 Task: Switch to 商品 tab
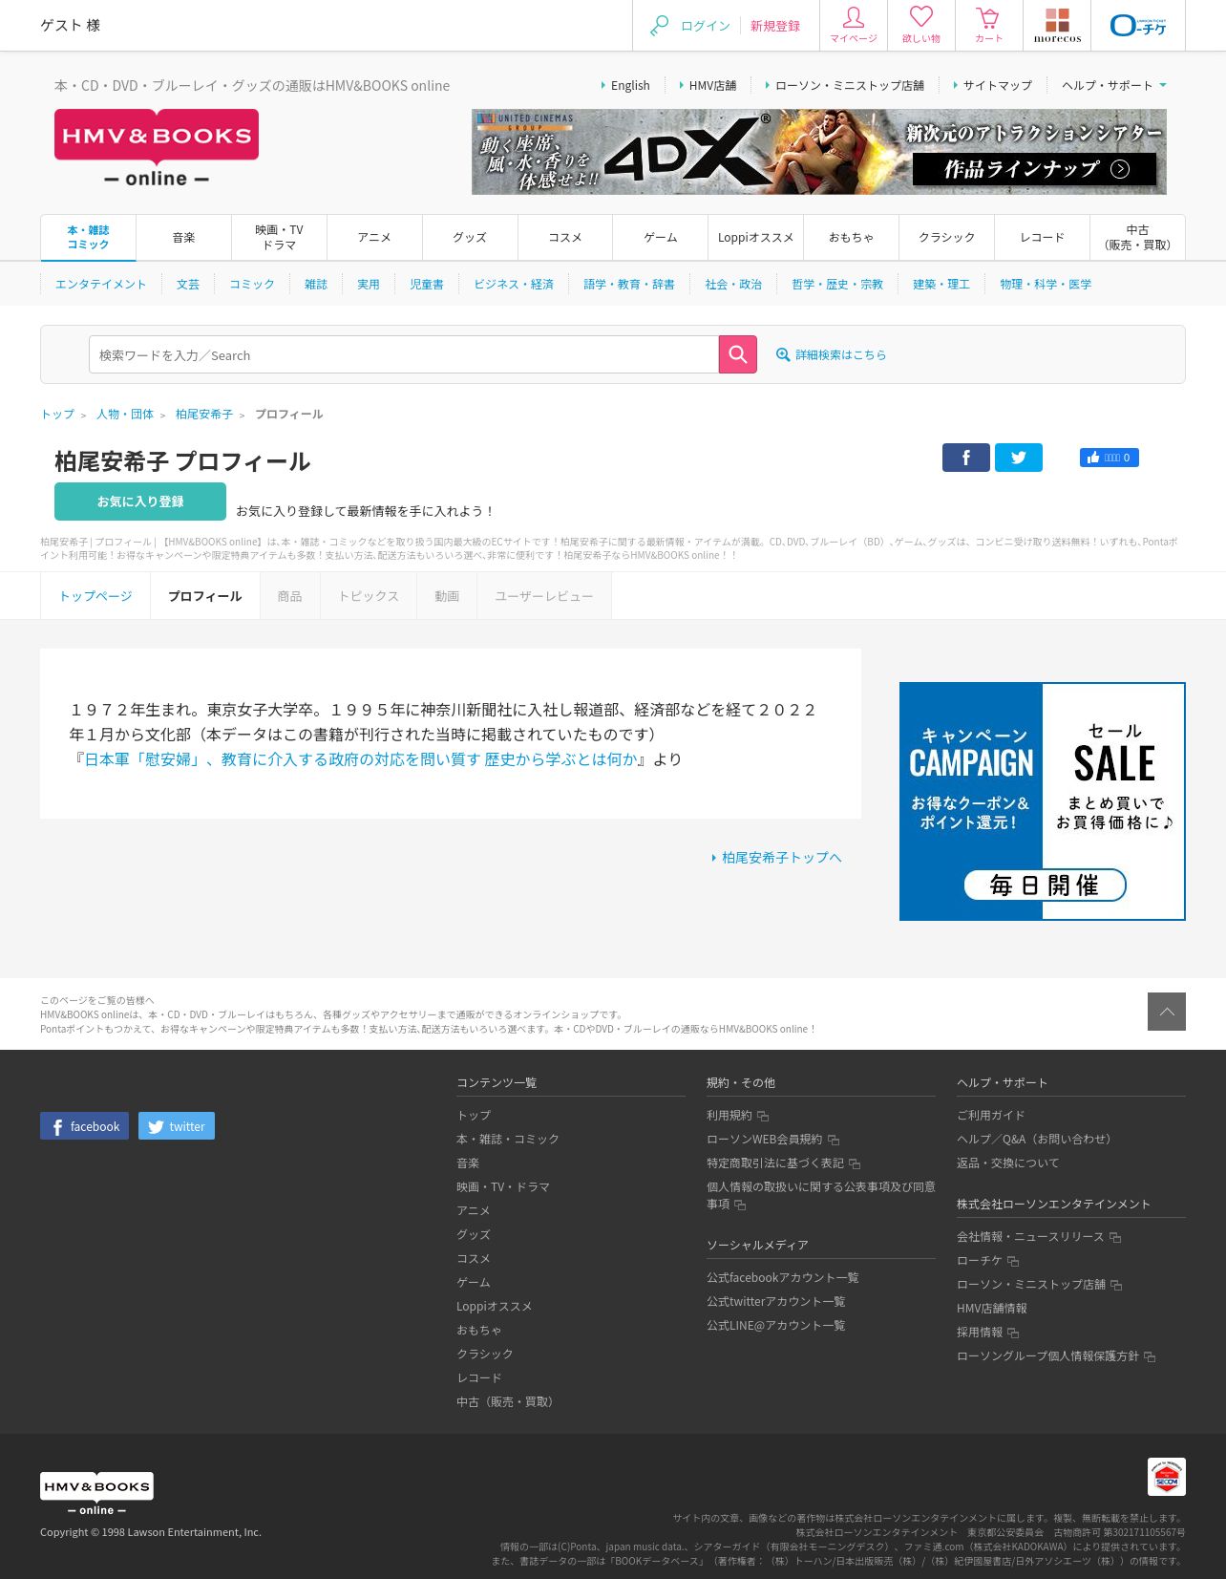tap(290, 596)
